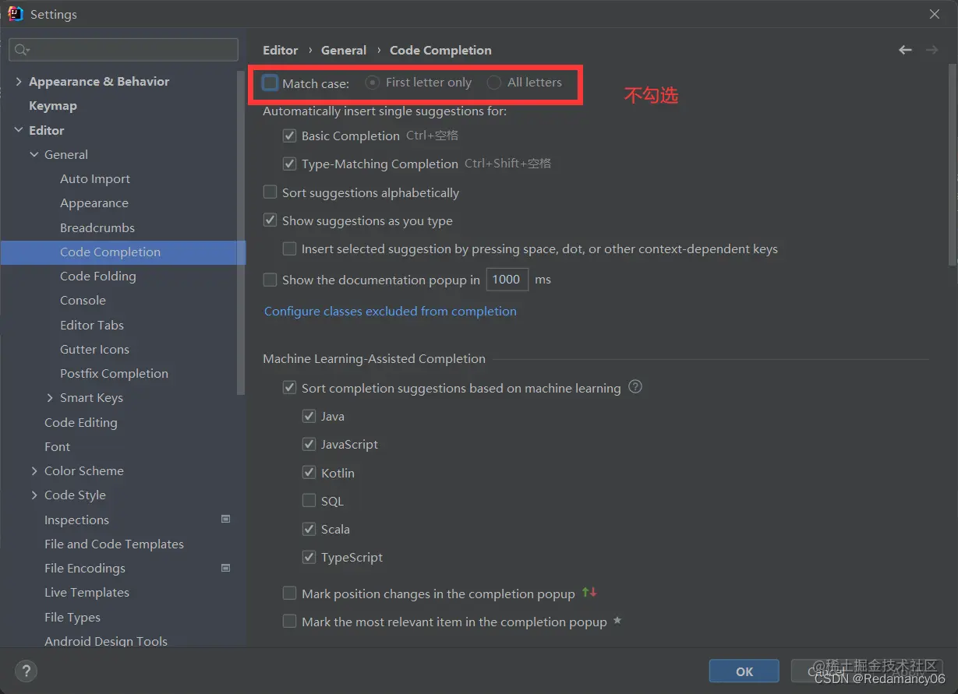958x694 pixels.
Task: Click the forward navigation arrow
Action: point(931,50)
